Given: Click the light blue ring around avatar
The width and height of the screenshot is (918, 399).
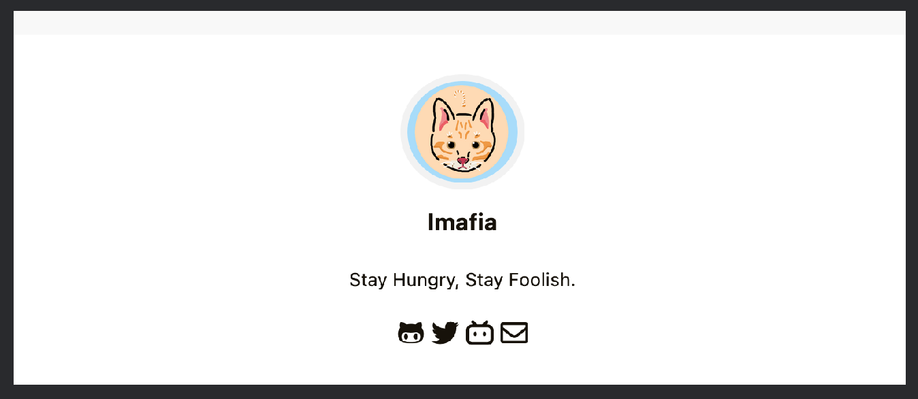Looking at the screenshot, I should 411,132.
